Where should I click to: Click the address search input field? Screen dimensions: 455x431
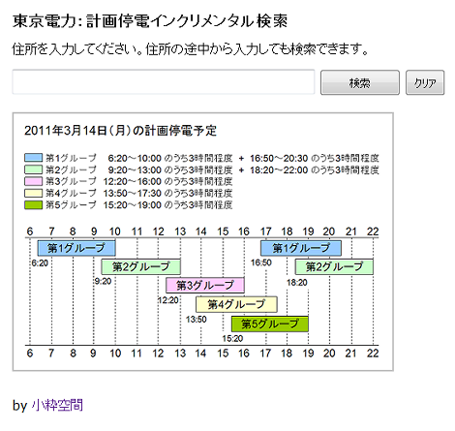tap(164, 82)
